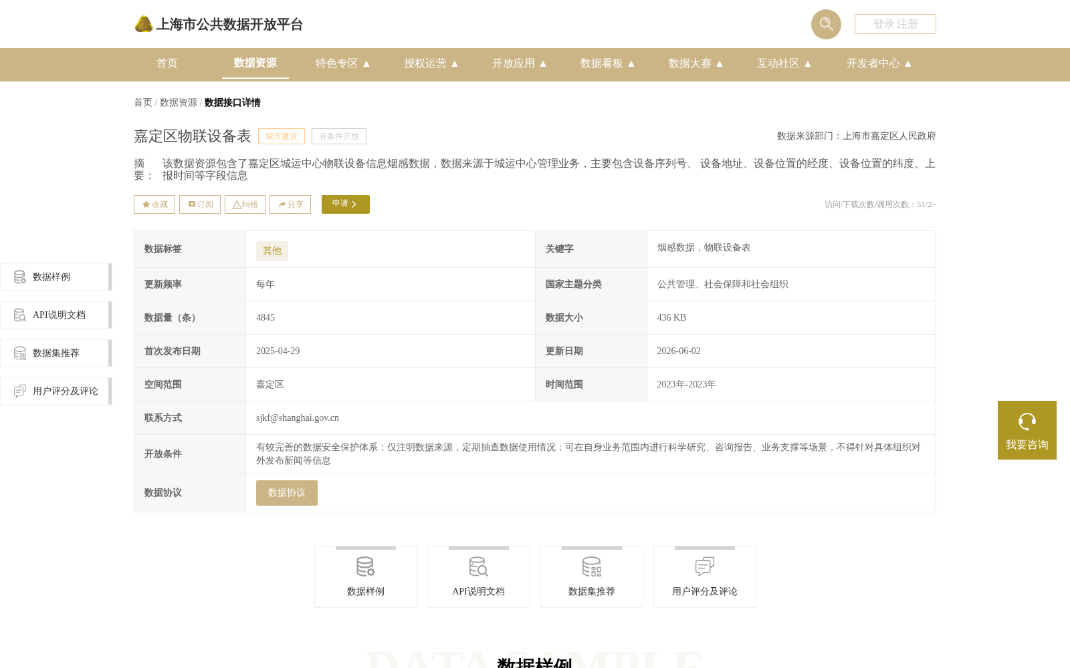Viewport: 1070px width, 668px height.
Task: Click the star icon on the 收藏 button
Action: [x=146, y=204]
